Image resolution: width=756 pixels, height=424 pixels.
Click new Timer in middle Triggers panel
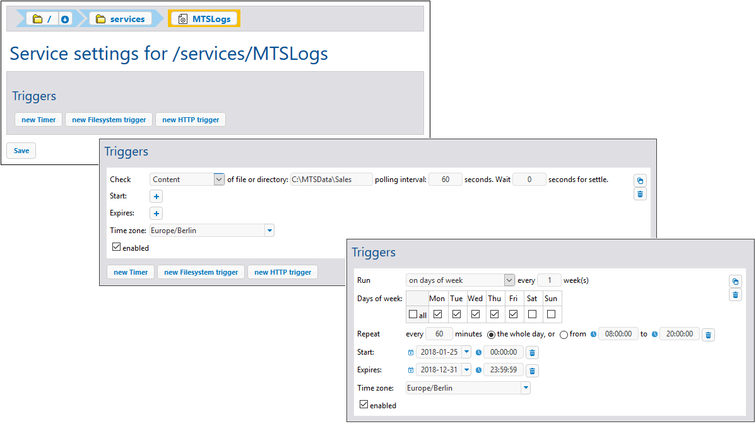(x=131, y=272)
